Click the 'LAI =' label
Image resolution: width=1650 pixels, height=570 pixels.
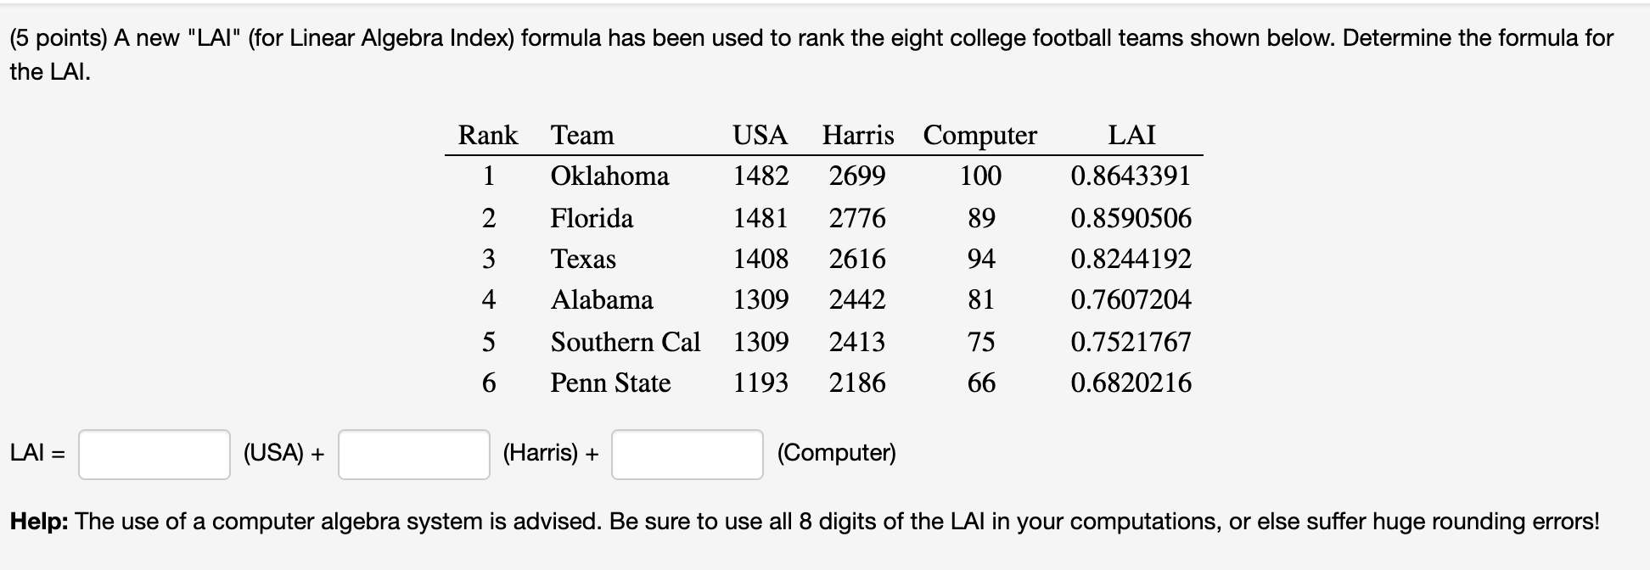pyautogui.click(x=37, y=453)
